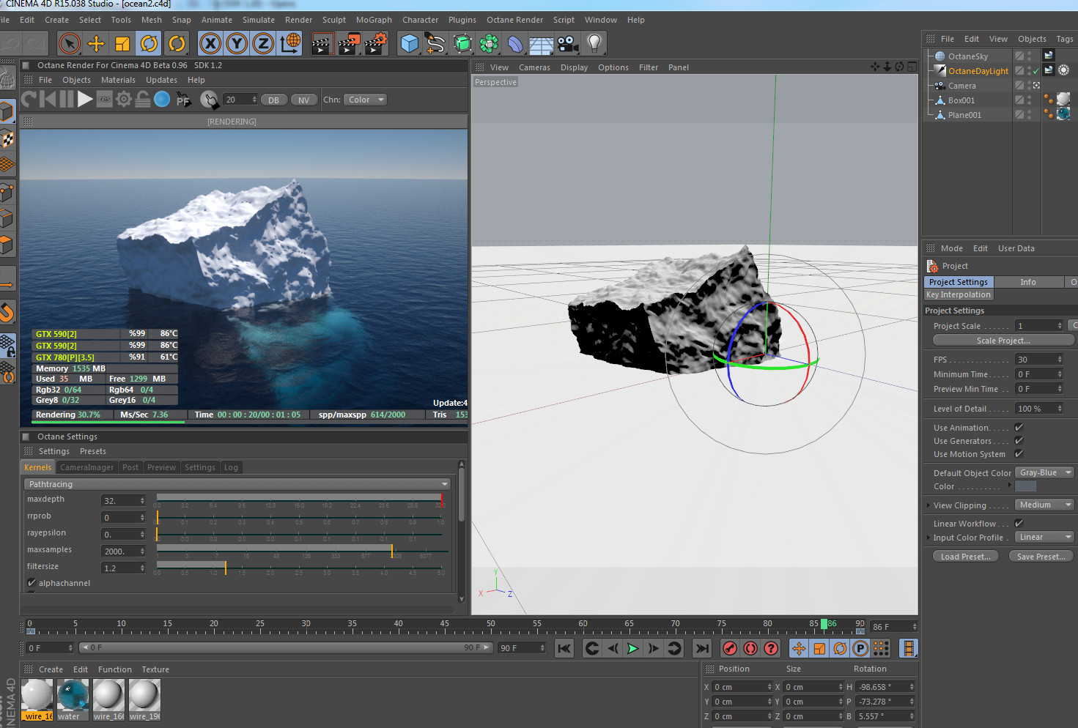Screen dimensions: 1078x728
Task: Select the Scale tool in top toolbar
Action: [122, 44]
